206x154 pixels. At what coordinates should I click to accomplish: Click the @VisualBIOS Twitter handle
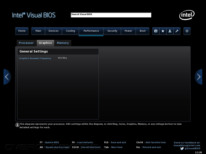click(x=193, y=149)
